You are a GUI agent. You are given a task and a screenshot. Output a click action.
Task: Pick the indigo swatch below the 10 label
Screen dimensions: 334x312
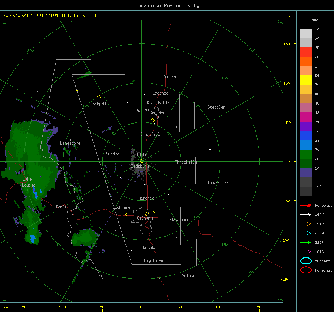coord(306,173)
